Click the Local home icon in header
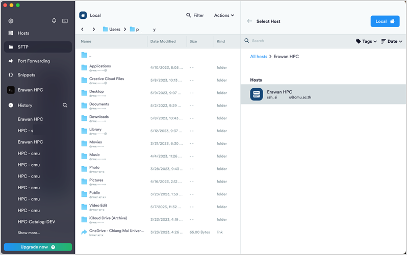Viewport: 407px width, 255px height. 83,15
